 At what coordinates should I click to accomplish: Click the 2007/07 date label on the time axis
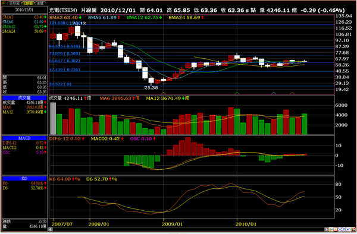(x=62, y=224)
